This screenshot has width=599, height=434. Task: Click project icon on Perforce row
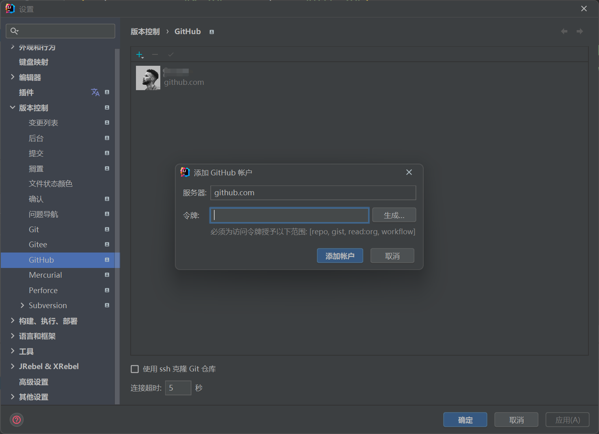[x=107, y=290]
